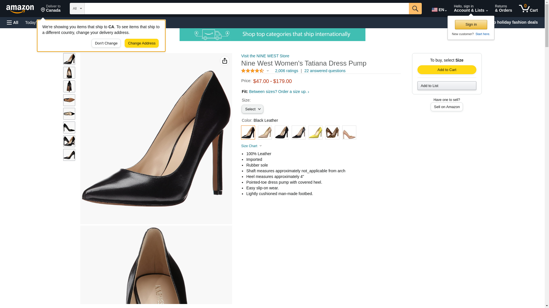Image resolution: width=549 pixels, height=308 pixels.
Task: Click in the search text field
Action: 246,9
